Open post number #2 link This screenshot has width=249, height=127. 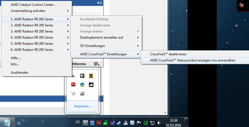[x=99, y=3]
